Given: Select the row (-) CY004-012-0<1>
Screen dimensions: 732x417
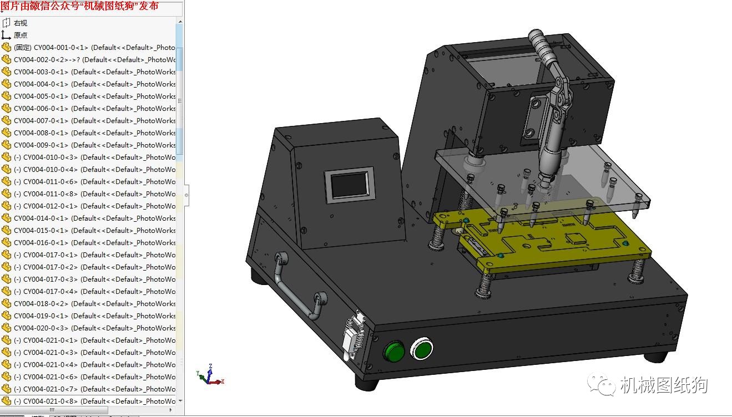Looking at the screenshot, I should [x=88, y=206].
